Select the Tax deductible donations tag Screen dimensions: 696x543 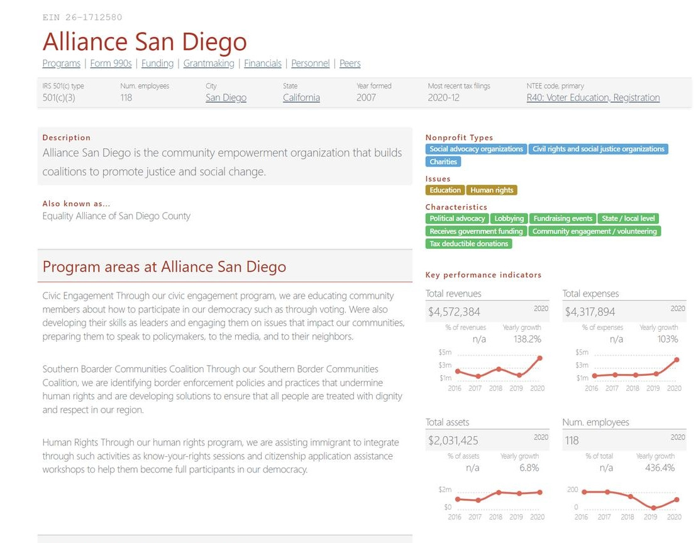[x=469, y=244]
